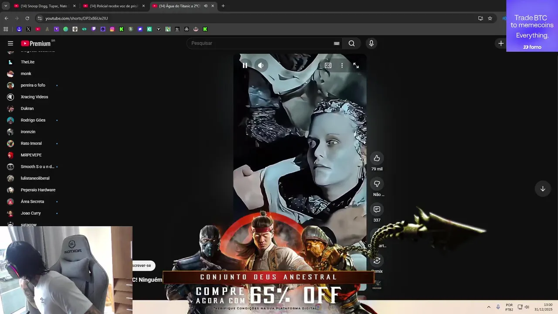558x314 pixels.
Task: Toggle closed captions CC on the Short
Action: pos(328,65)
